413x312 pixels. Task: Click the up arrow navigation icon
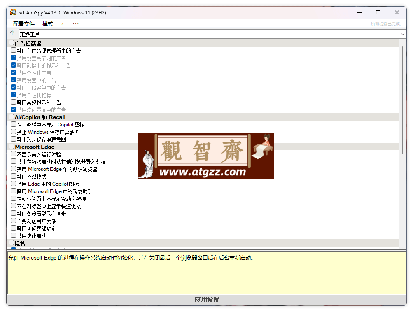point(12,33)
